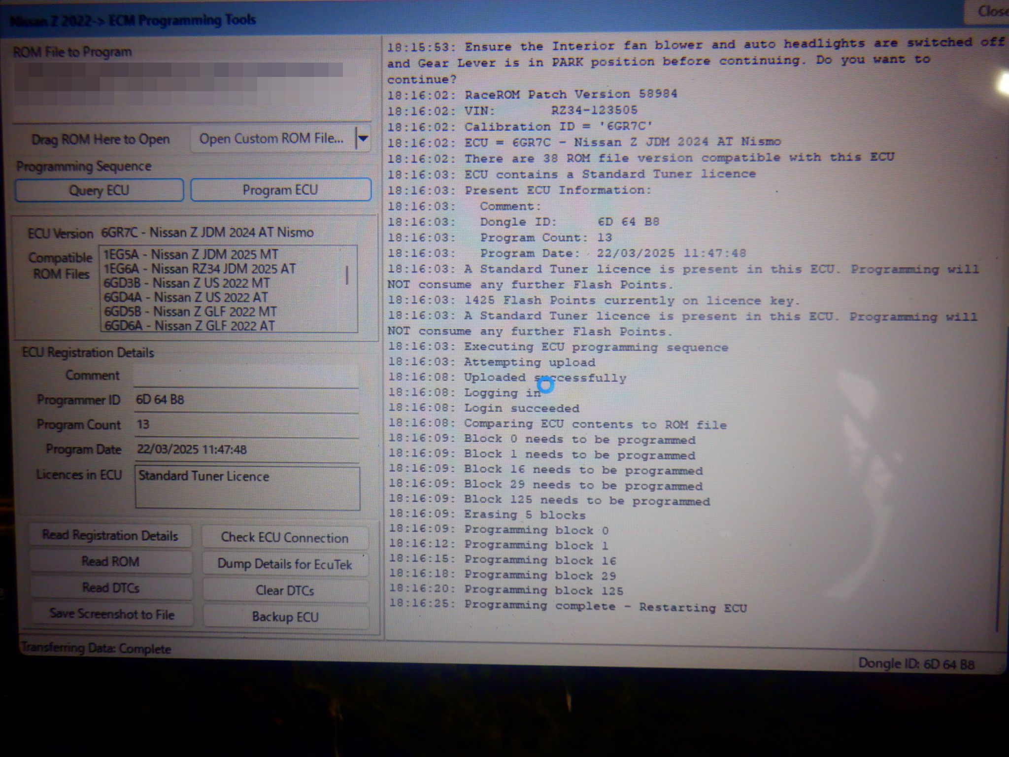This screenshot has height=757, width=1009.
Task: Click the 'RaceROM Patch Version 58984' log line
Action: pos(532,94)
